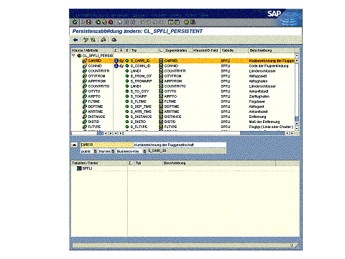Screen dimensions: 345x259
Task: Click the up-arrow button left of CARRID field
Action: click(74, 145)
